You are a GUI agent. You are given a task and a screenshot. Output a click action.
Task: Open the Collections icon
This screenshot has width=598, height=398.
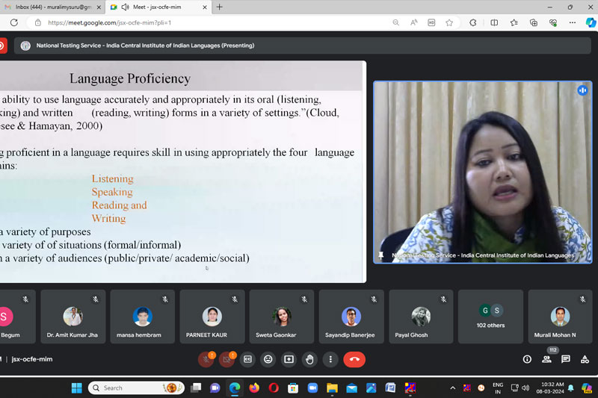(534, 22)
